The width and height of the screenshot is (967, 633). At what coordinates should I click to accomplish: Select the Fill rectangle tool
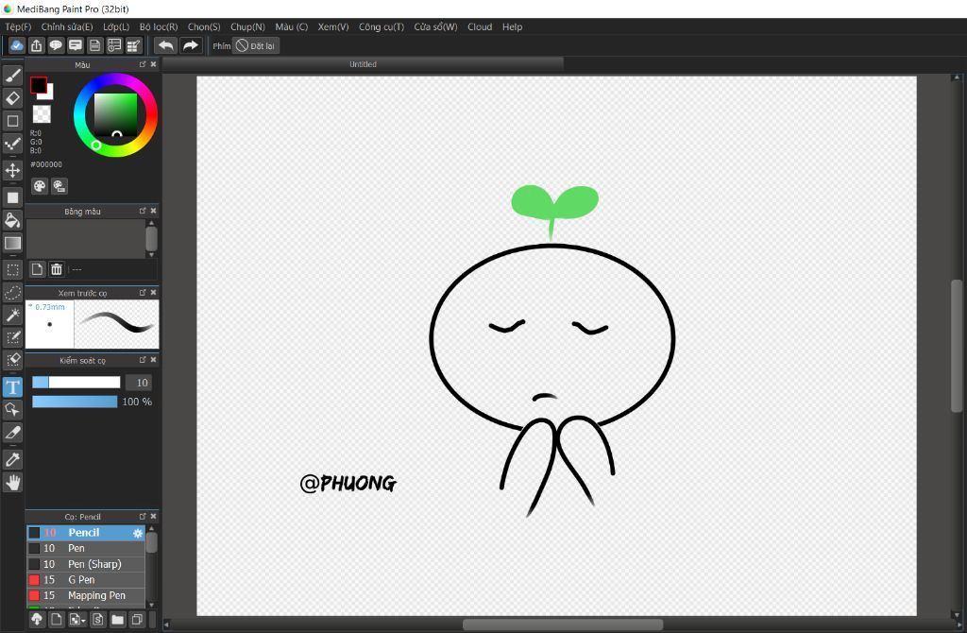(x=12, y=197)
